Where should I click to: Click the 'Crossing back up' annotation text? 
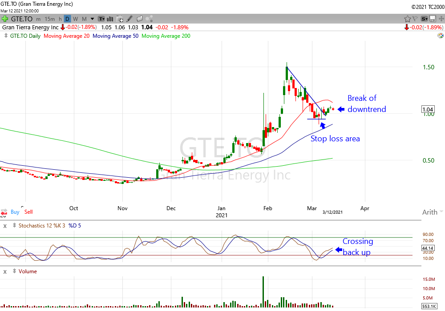358,247
